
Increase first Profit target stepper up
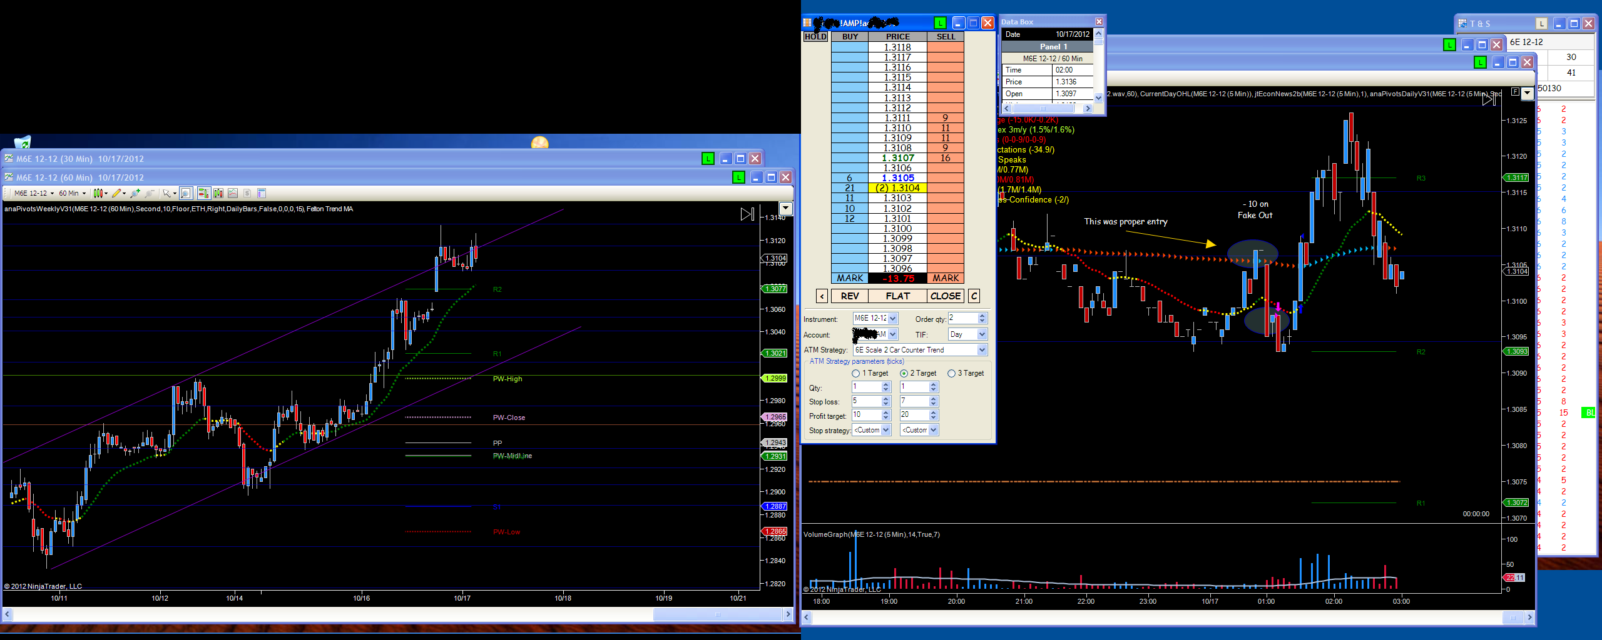pyautogui.click(x=885, y=412)
